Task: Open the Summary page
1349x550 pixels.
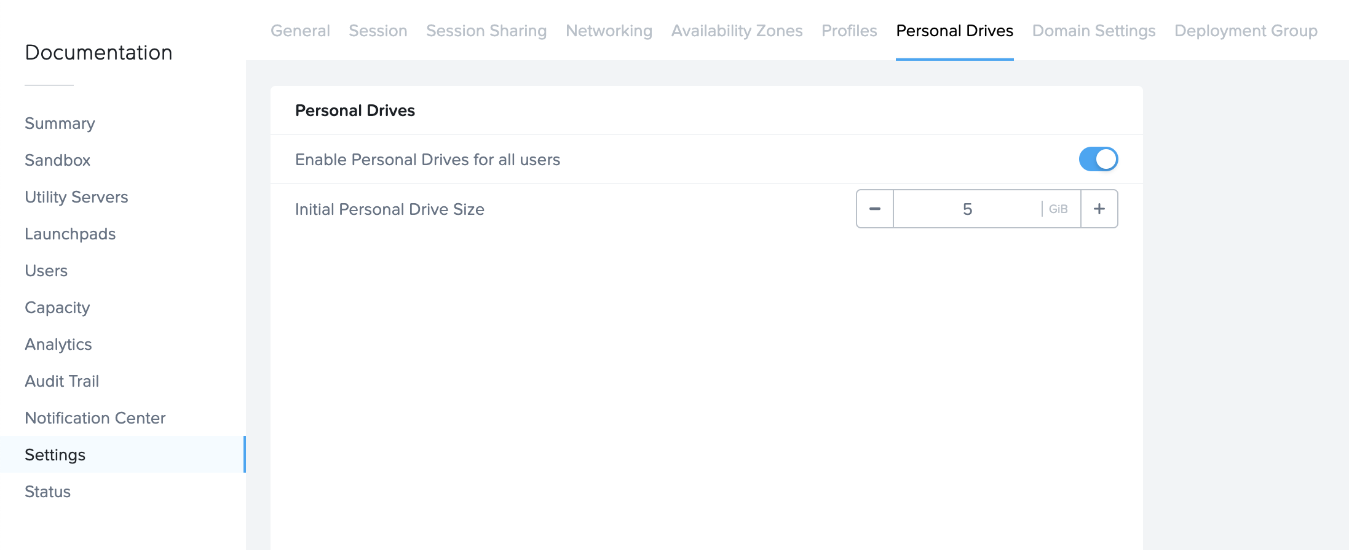Action: [60, 123]
